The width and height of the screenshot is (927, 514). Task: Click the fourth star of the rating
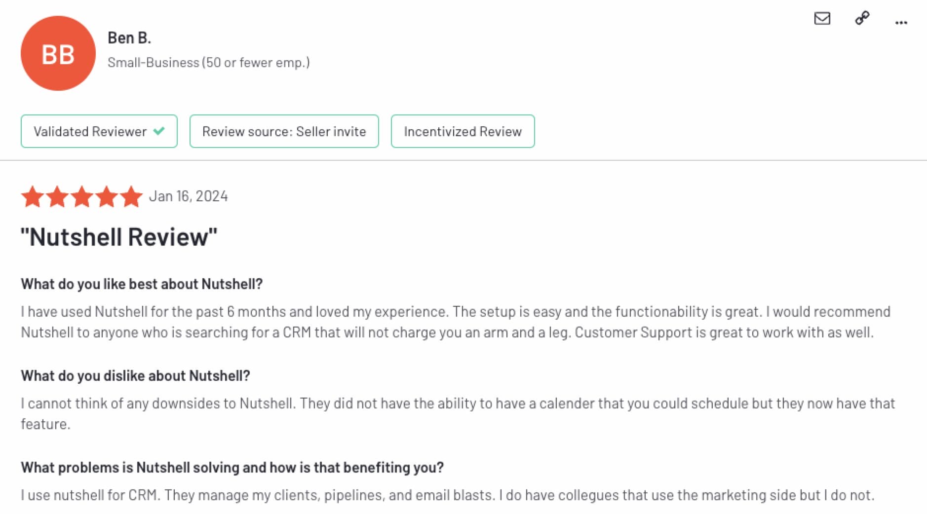coord(107,197)
